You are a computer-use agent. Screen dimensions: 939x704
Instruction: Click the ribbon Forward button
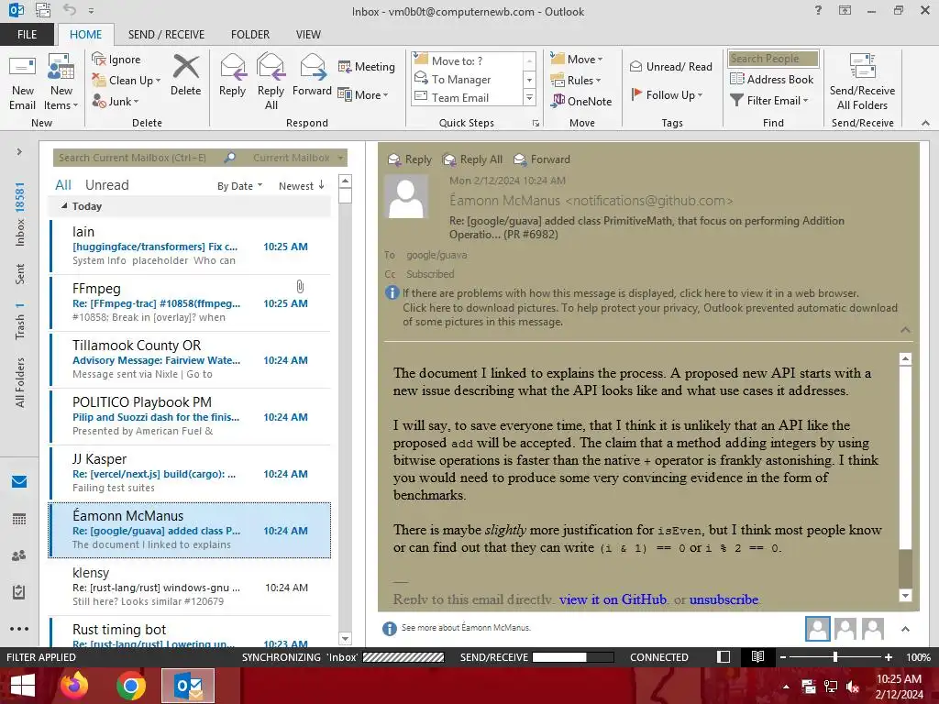coord(312,76)
